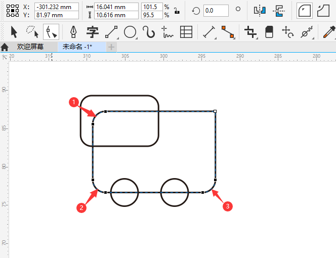
Task: Add a new document with plus button
Action: [111, 47]
